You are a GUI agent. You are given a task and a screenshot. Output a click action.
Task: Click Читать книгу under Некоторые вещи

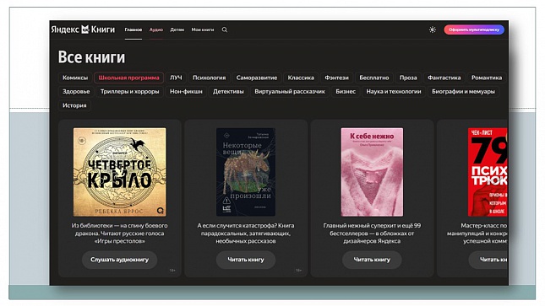(x=246, y=260)
